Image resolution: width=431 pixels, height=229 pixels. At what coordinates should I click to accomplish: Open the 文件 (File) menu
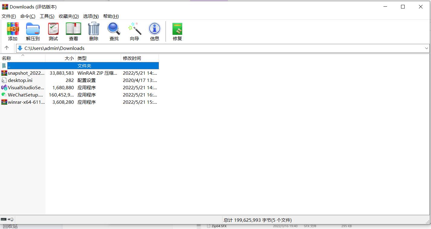pyautogui.click(x=8, y=16)
